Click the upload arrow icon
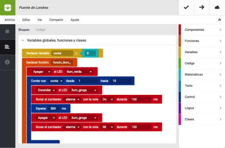The height and width of the screenshot is (148, 225). tap(202, 7)
